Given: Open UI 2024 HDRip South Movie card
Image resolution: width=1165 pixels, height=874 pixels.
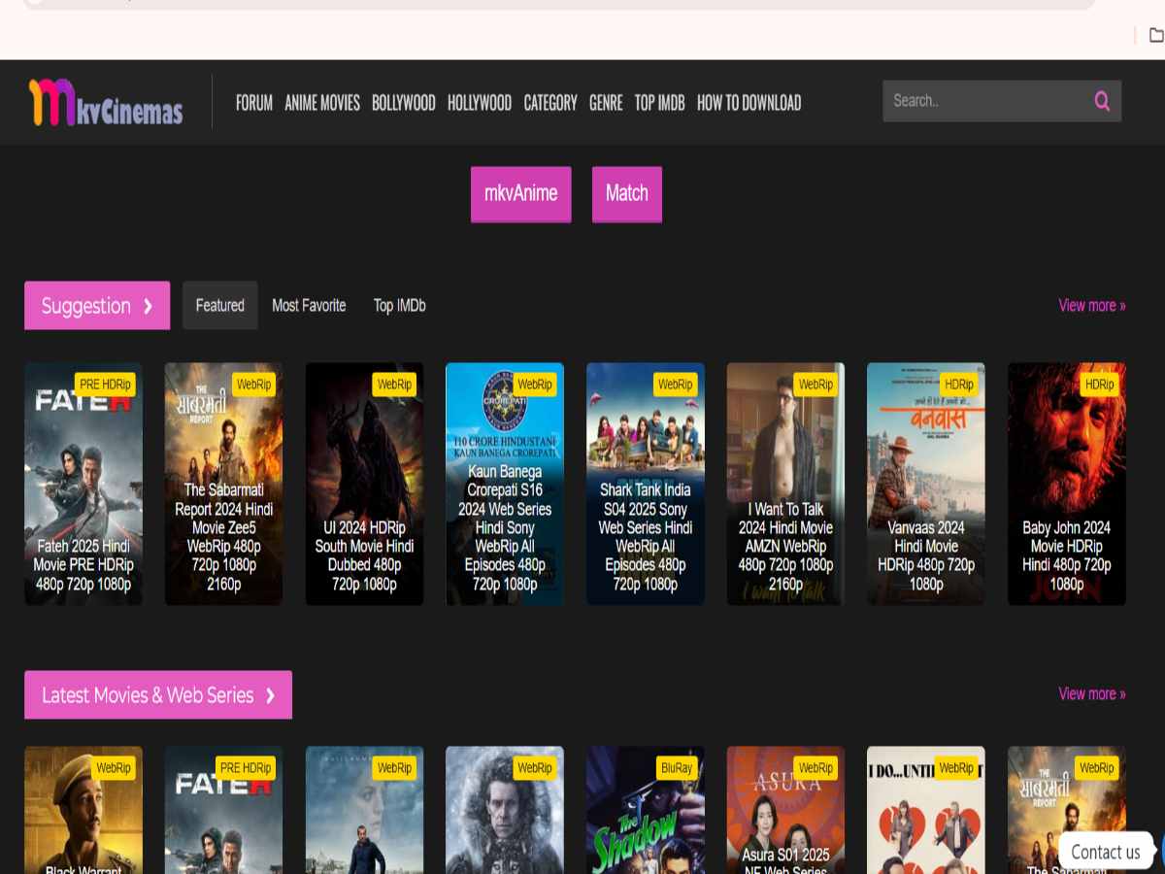Looking at the screenshot, I should [364, 485].
